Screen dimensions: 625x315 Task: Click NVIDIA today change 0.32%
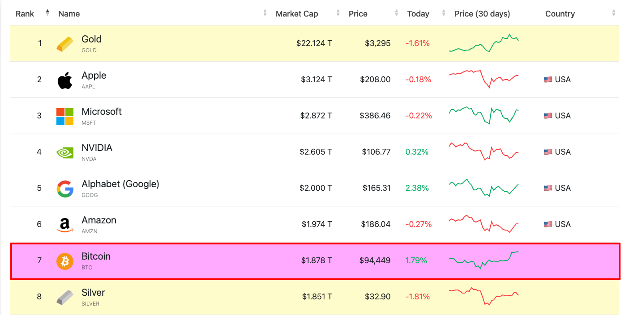(417, 152)
